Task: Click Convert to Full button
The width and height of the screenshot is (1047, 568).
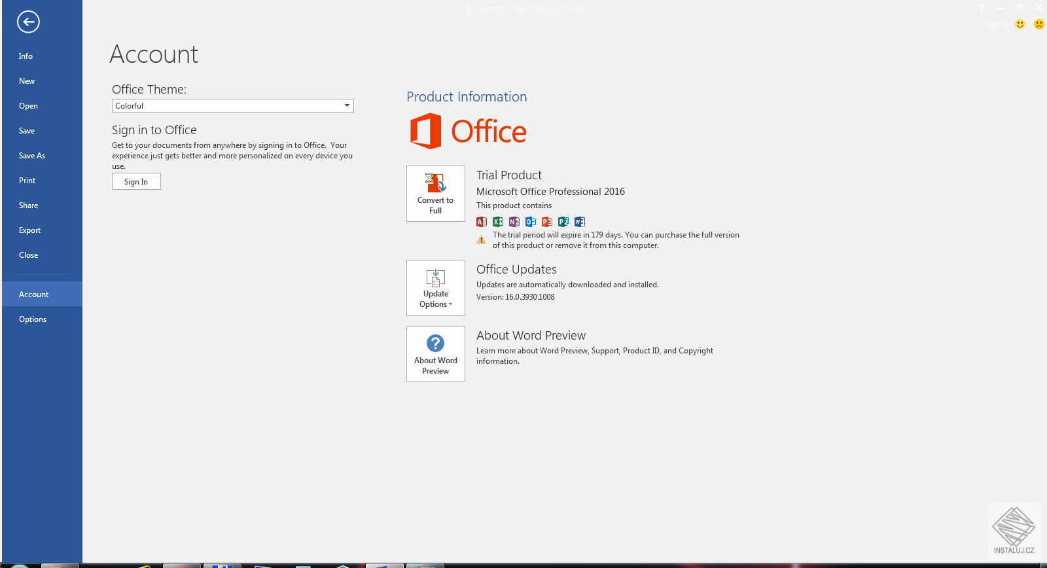Action: click(x=436, y=194)
